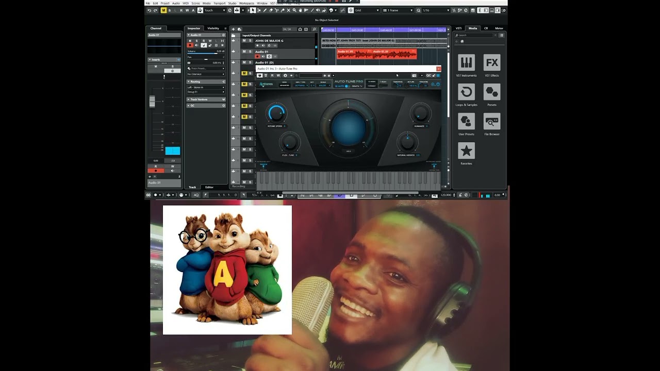Mute the Audio 01 track in track list

244,52
